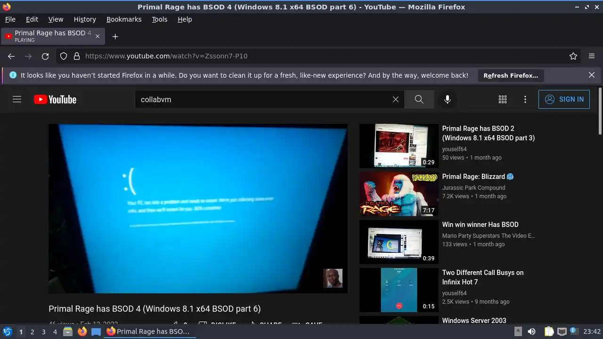Click title 'Two Different Call Busys on Infinix Hot 7'
Screen dimensions: 603x339
(483, 277)
